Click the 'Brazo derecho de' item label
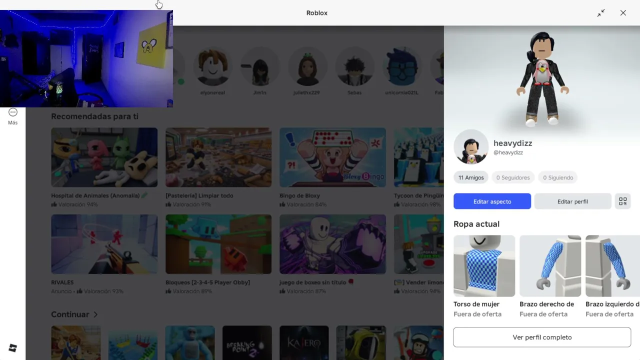640x360 pixels. tap(546, 304)
